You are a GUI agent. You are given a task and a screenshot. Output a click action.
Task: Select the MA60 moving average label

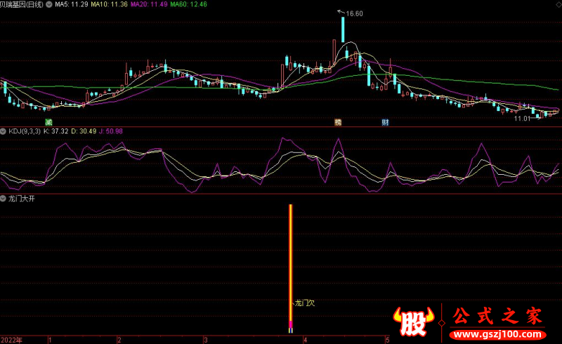(190, 4)
